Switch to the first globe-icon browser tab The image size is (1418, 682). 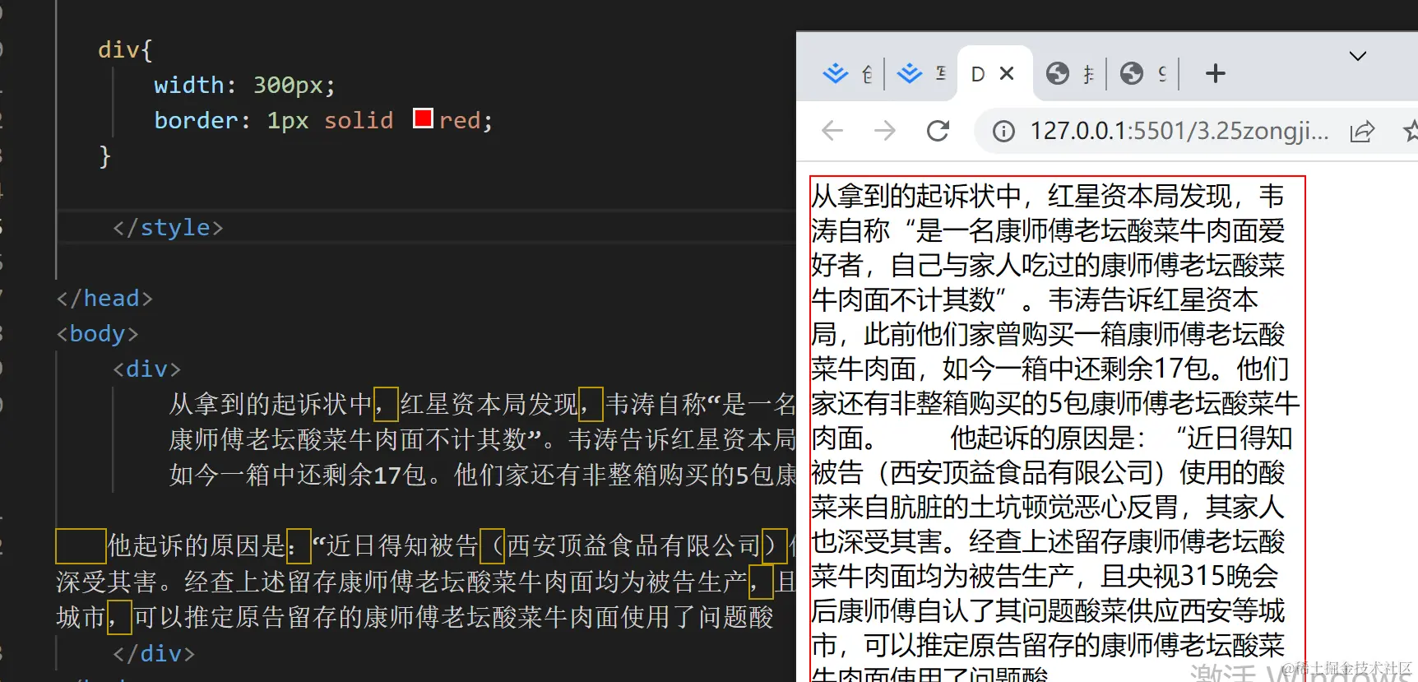point(1071,74)
